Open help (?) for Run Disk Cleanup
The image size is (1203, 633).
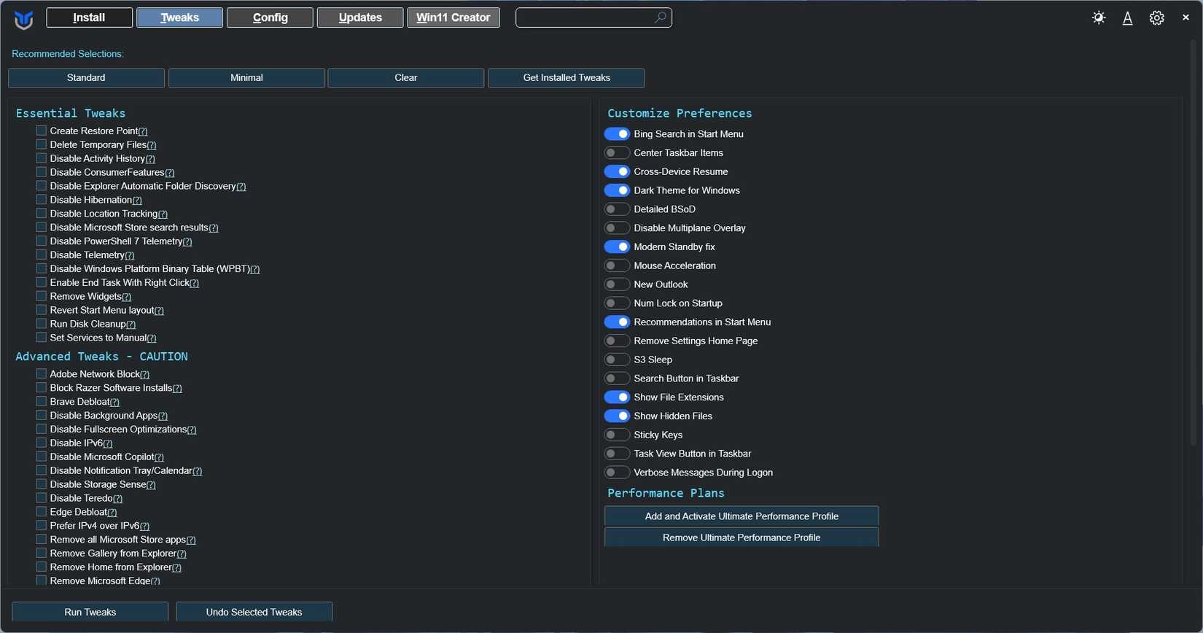131,325
